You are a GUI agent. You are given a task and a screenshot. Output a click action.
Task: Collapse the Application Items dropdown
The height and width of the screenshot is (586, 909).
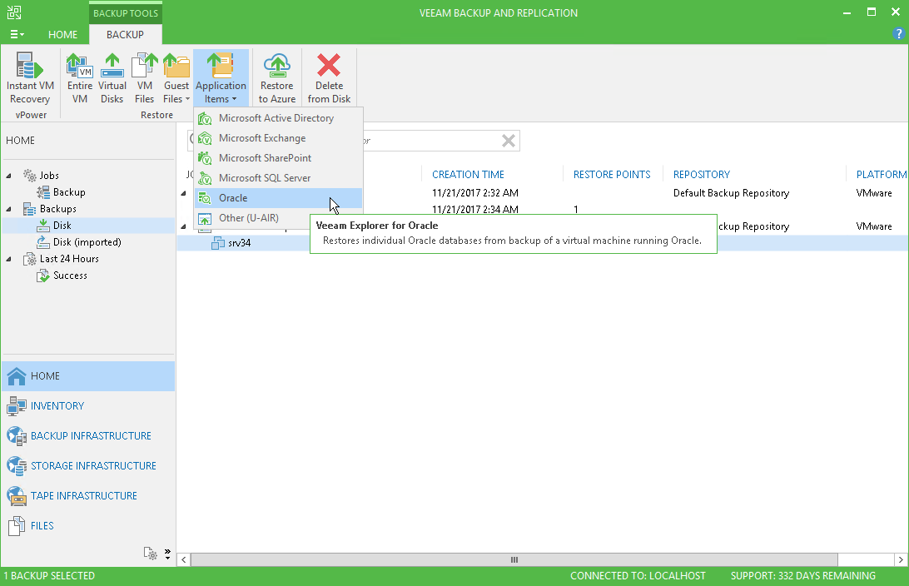coord(221,78)
